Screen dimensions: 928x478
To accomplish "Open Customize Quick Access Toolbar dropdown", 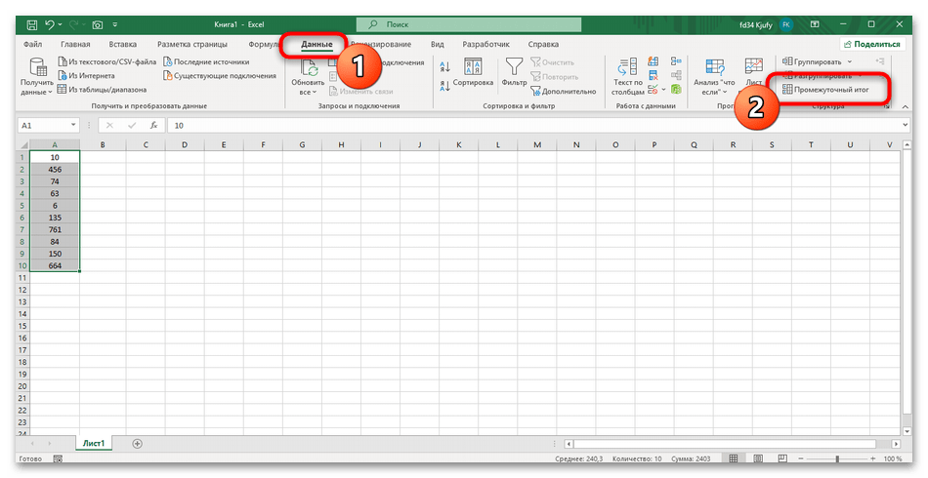I will coord(115,24).
